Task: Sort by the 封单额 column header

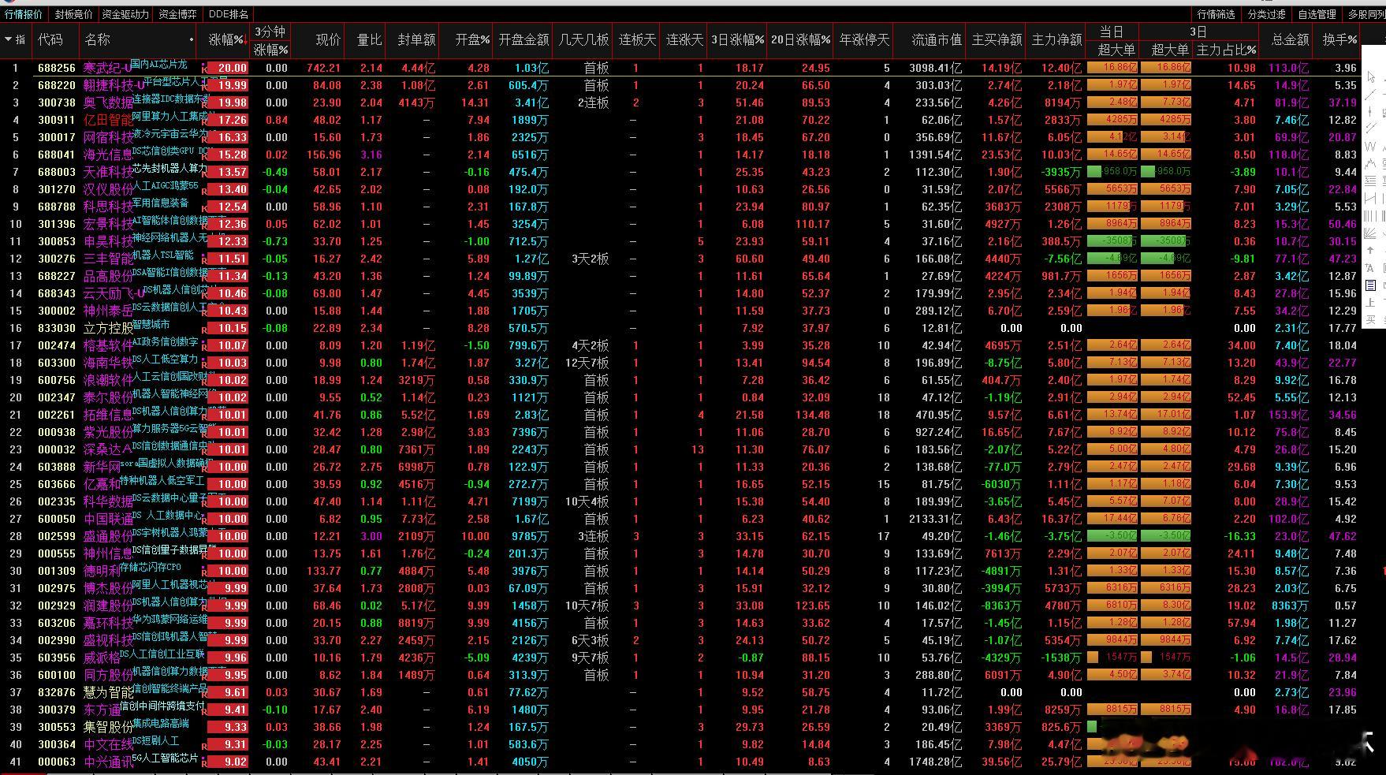Action: click(415, 39)
